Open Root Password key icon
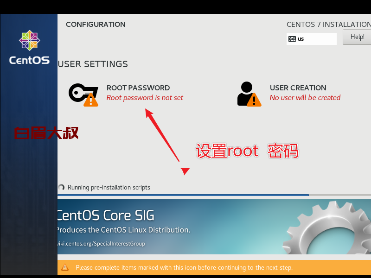This screenshot has height=278, width=371. click(x=83, y=95)
